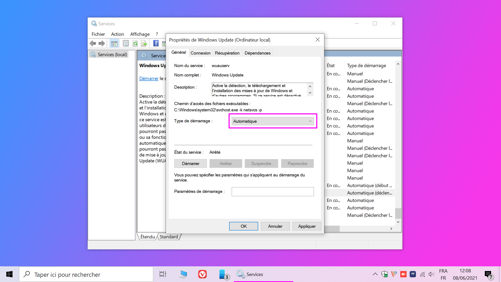The height and width of the screenshot is (282, 501).
Task: Confirm with the OK button
Action: pyautogui.click(x=243, y=226)
